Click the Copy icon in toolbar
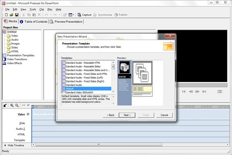Viewport: 232px width, 155px height. [29, 15]
